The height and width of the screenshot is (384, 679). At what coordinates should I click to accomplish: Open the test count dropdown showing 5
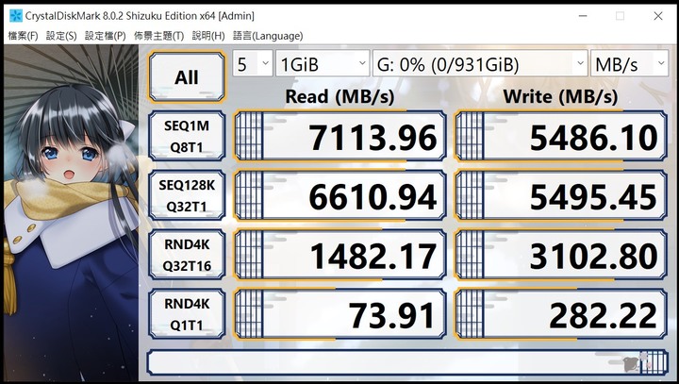[253, 63]
